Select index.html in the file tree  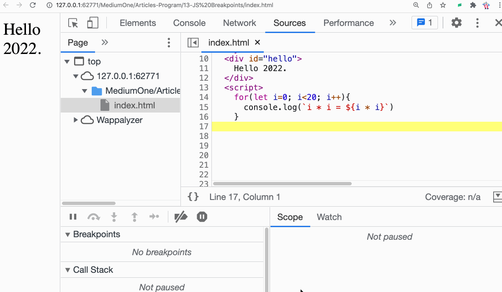pos(134,105)
